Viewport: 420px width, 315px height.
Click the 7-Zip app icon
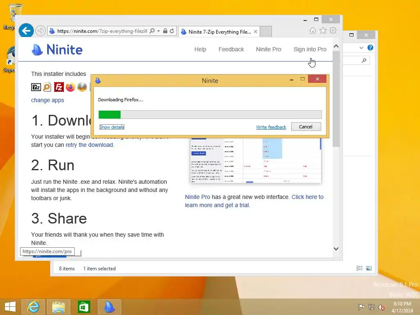(x=36, y=87)
